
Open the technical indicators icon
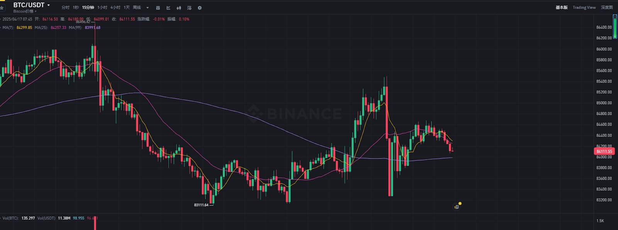click(168, 8)
